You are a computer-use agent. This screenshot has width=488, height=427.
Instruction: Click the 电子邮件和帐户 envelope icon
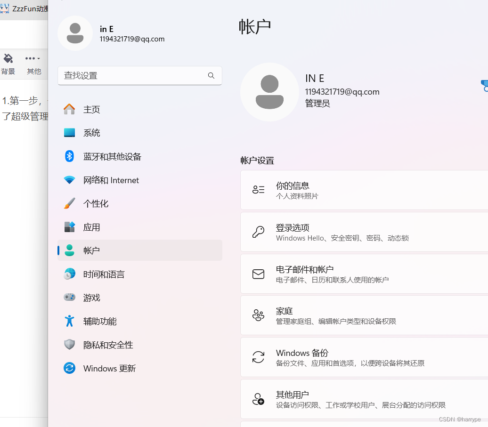pyautogui.click(x=258, y=274)
